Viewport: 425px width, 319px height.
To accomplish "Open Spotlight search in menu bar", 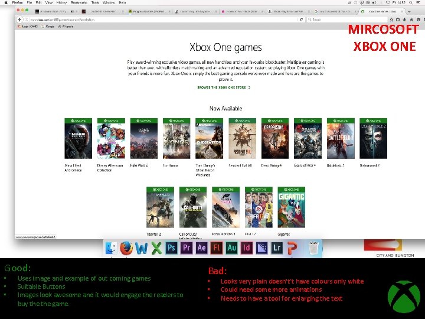I will (x=411, y=2).
